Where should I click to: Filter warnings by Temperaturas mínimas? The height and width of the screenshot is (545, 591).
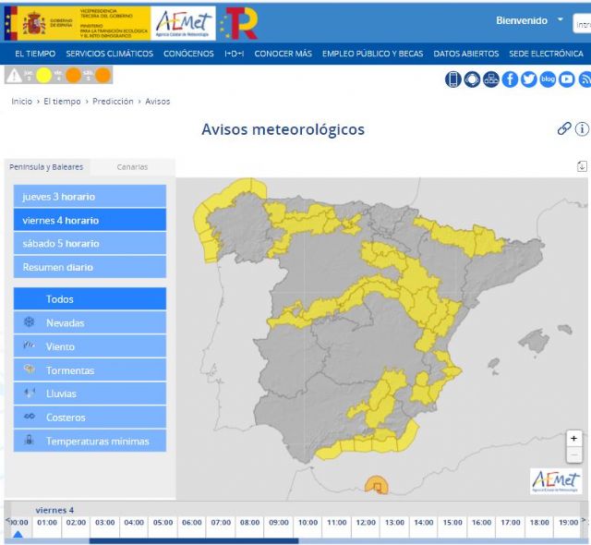click(x=90, y=441)
